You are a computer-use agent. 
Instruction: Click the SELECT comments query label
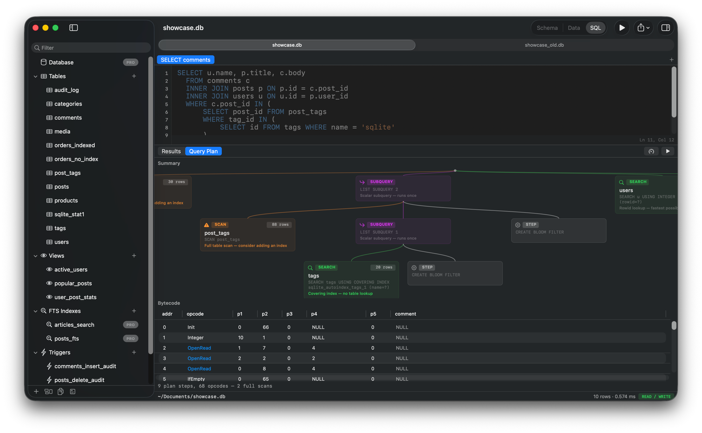186,60
